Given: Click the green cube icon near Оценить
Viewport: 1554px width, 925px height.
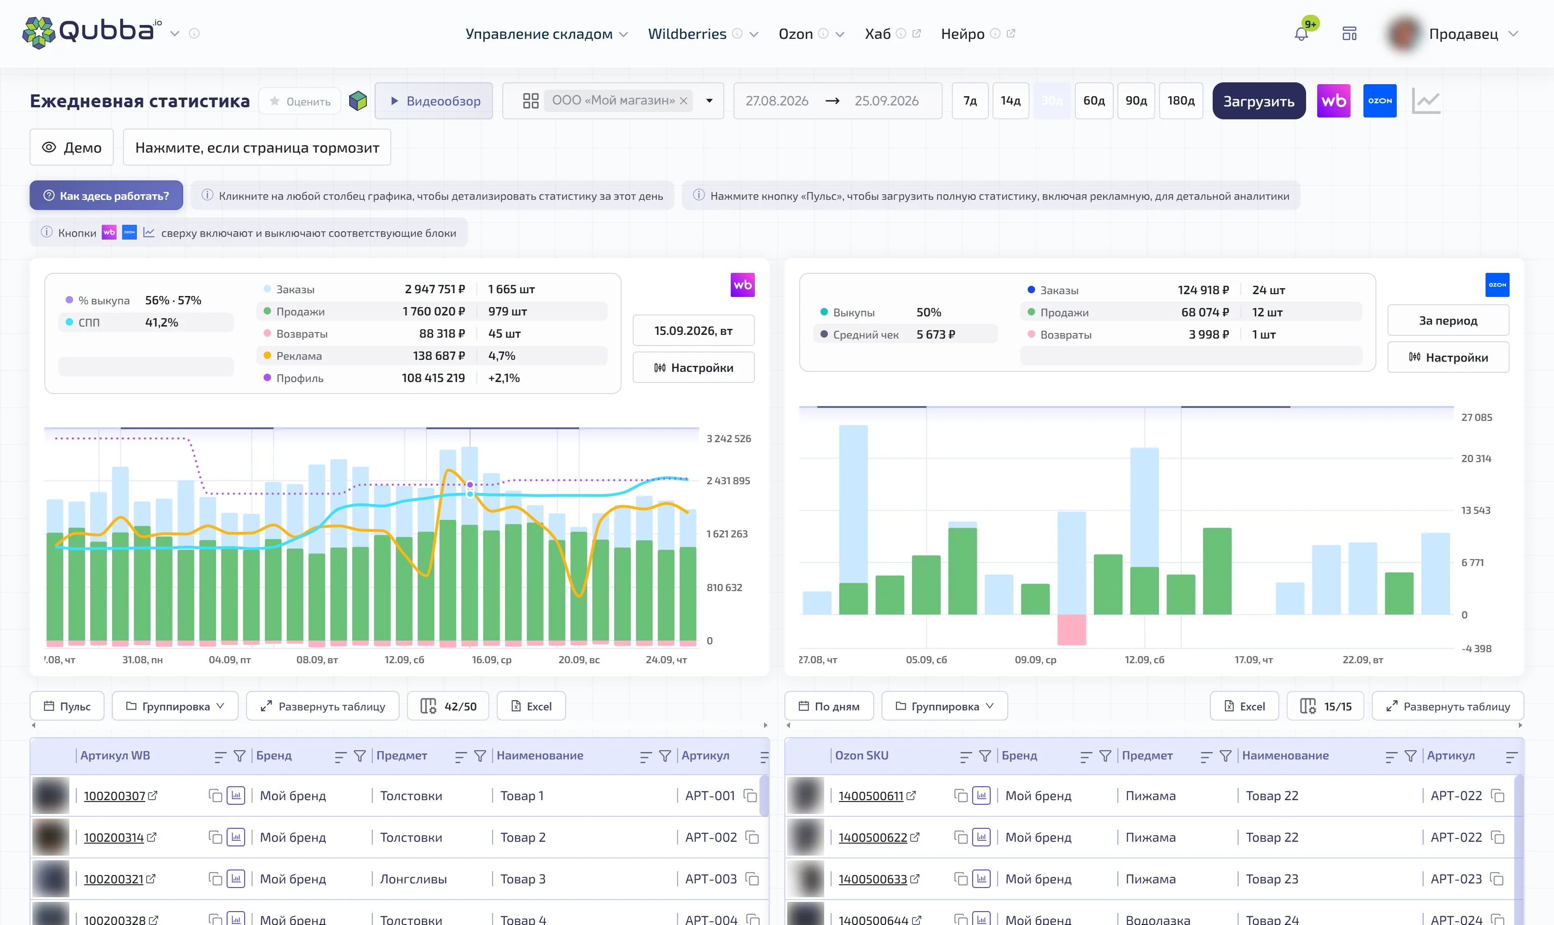Looking at the screenshot, I should (x=358, y=101).
